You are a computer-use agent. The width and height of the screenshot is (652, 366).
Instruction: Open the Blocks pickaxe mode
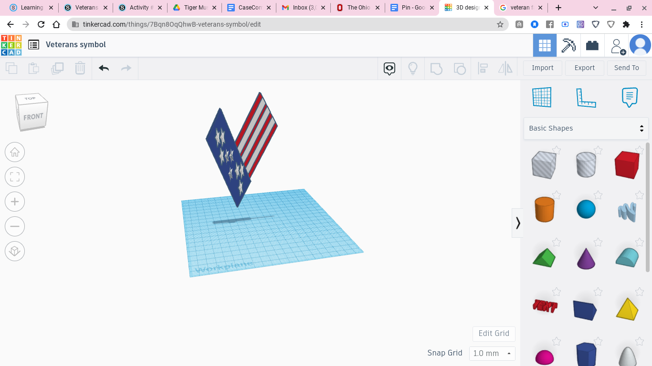click(568, 45)
